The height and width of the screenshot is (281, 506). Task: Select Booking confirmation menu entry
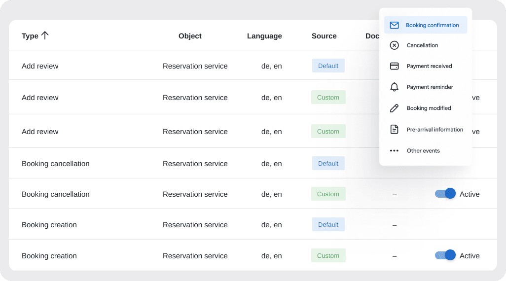426,25
